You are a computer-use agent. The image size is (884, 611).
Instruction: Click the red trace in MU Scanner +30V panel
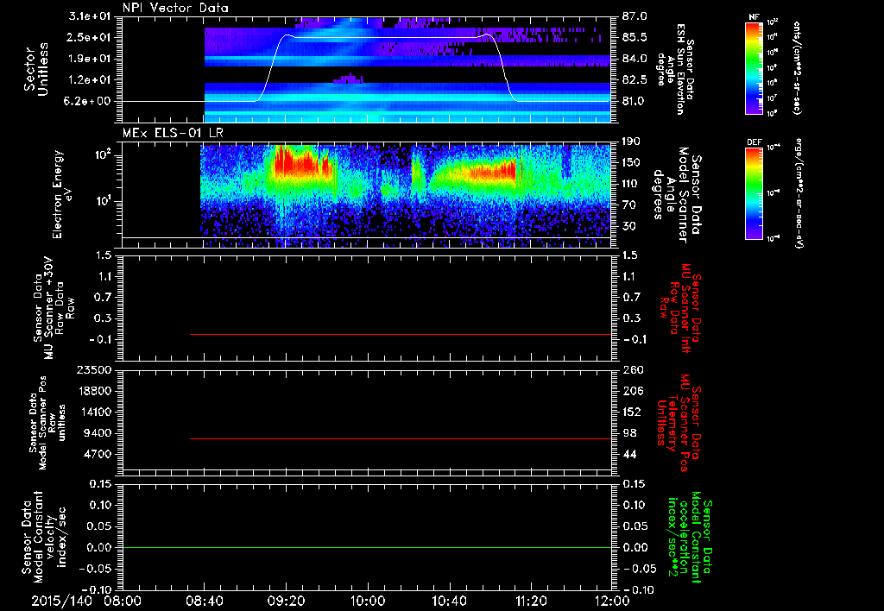[401, 334]
